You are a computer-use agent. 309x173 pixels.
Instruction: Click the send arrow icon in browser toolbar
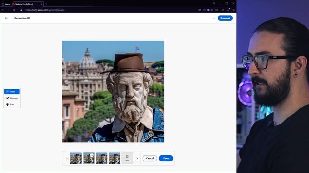pos(212,10)
